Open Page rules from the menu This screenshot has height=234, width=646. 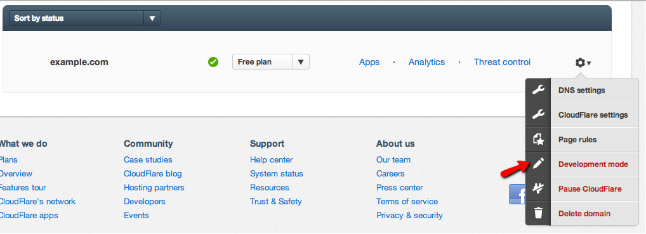click(577, 140)
